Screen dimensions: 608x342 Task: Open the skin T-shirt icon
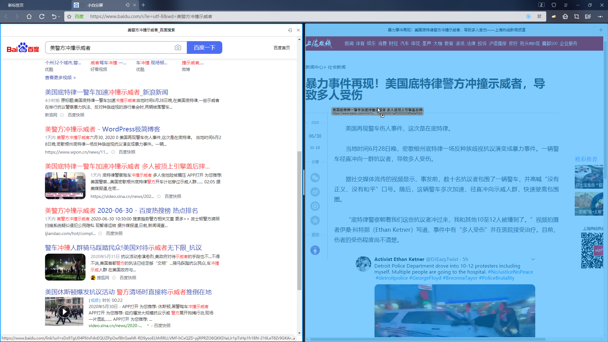554,5
